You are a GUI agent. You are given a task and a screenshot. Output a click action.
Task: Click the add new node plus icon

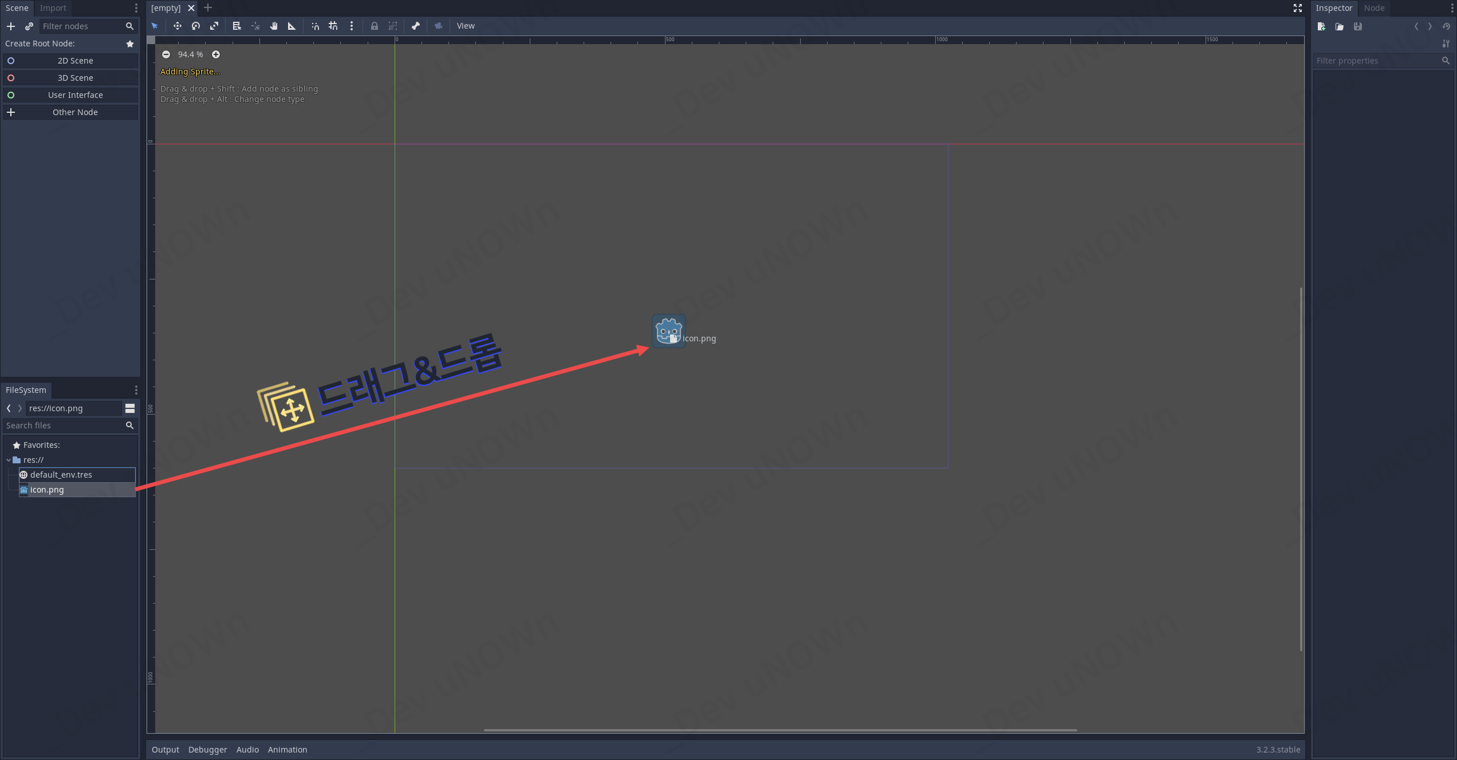pos(11,26)
